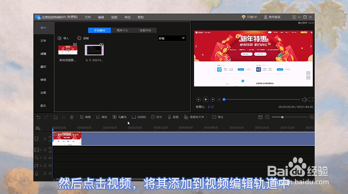Click the 导入 (Import) button
The height and width of the screenshot is (194, 348).
(63, 38)
